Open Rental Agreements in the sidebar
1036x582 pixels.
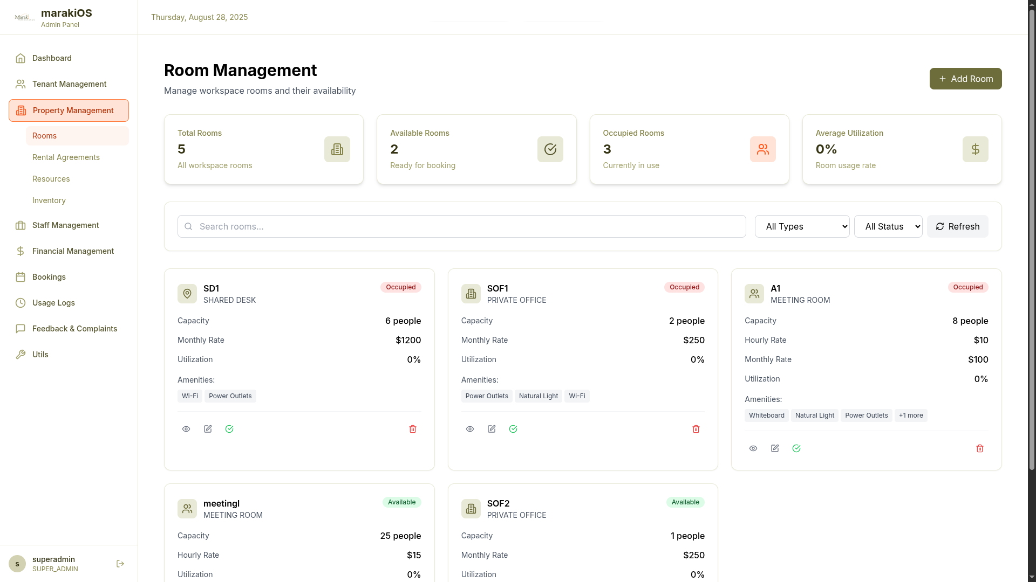click(66, 157)
